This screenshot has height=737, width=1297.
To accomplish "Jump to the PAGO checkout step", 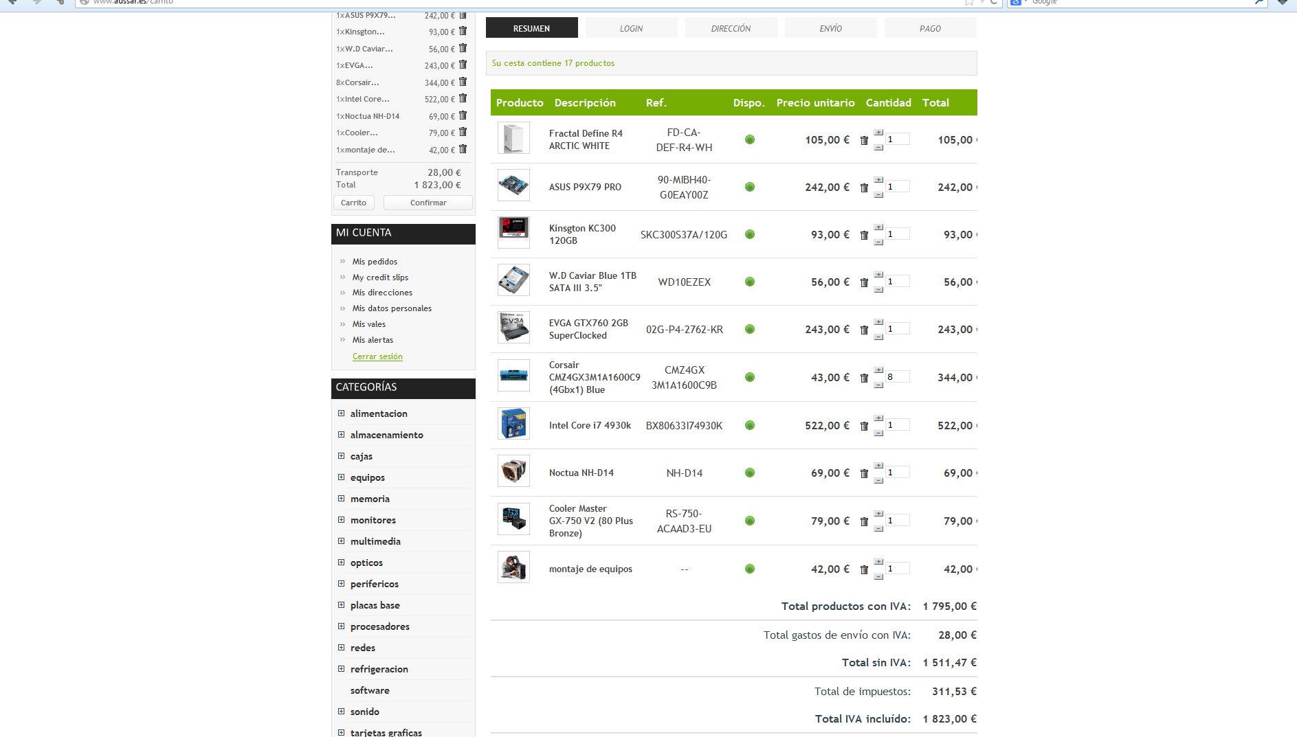I will 931,28.
